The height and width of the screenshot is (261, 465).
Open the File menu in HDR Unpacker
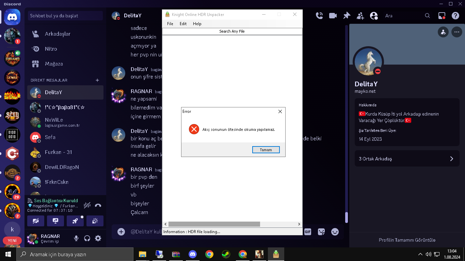(x=170, y=24)
